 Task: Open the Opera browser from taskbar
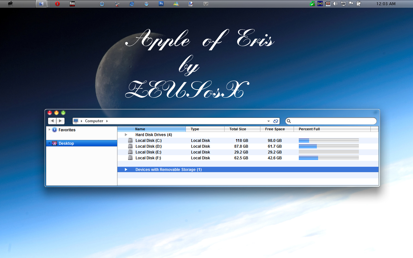tap(58, 4)
